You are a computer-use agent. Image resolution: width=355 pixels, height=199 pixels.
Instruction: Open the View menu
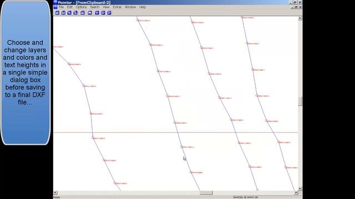click(x=106, y=7)
